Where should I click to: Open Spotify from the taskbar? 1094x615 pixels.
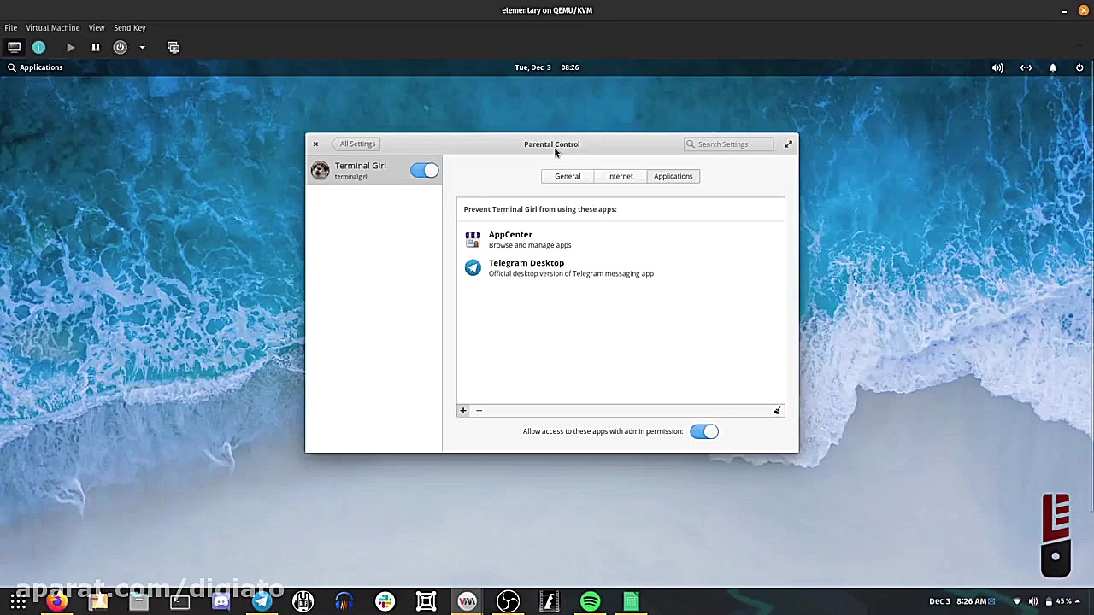click(x=590, y=601)
